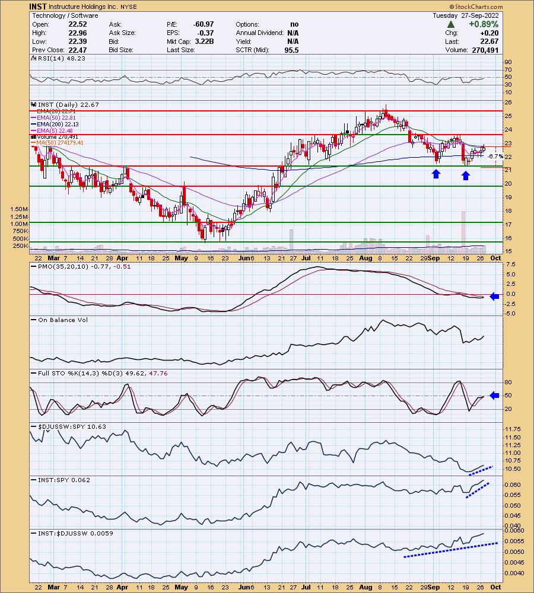Click the SCTR (Mid) value 95.5
Image resolution: width=534 pixels, height=593 pixels.
[x=291, y=50]
